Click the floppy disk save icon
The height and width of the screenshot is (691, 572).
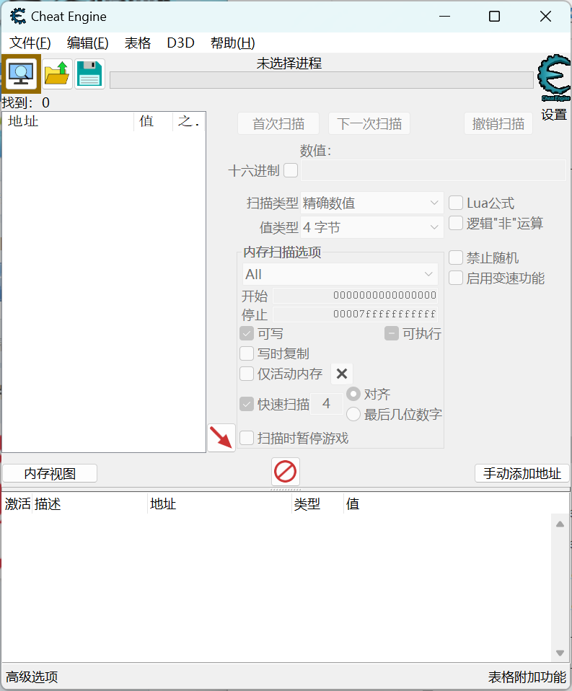point(90,74)
